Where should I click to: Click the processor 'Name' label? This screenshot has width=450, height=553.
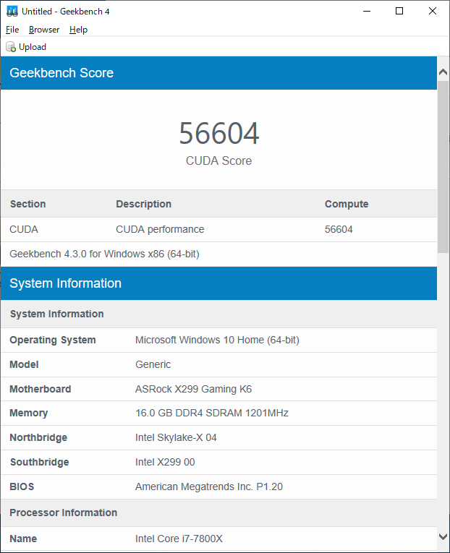tap(23, 539)
